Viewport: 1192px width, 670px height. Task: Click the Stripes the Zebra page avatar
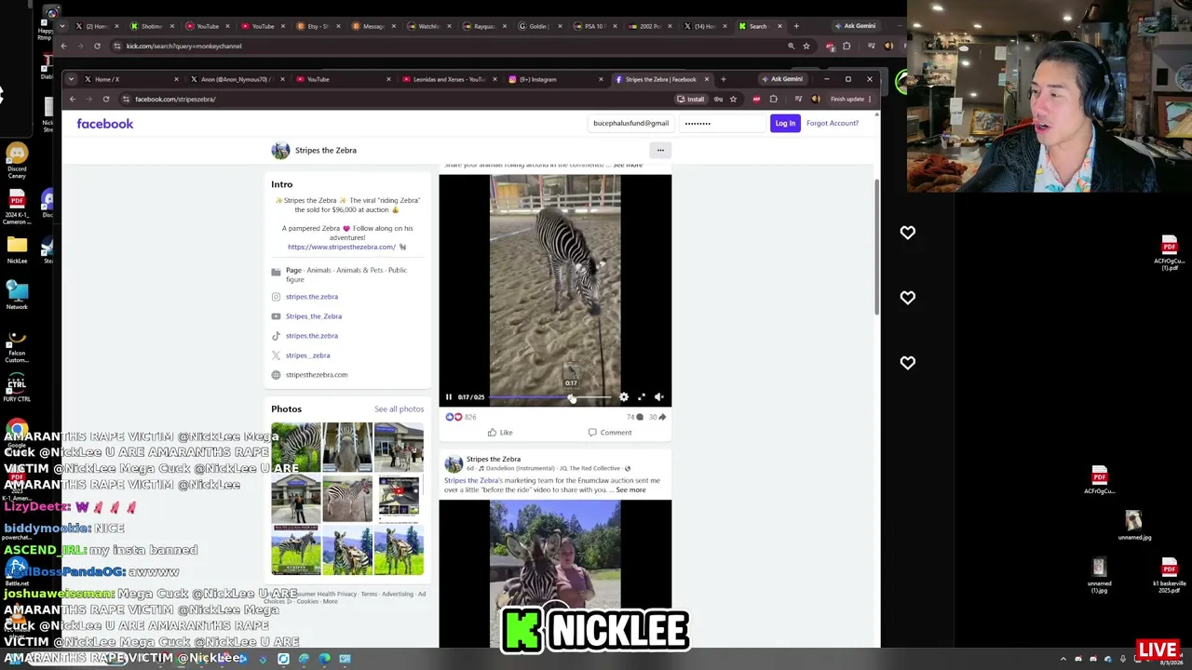280,151
